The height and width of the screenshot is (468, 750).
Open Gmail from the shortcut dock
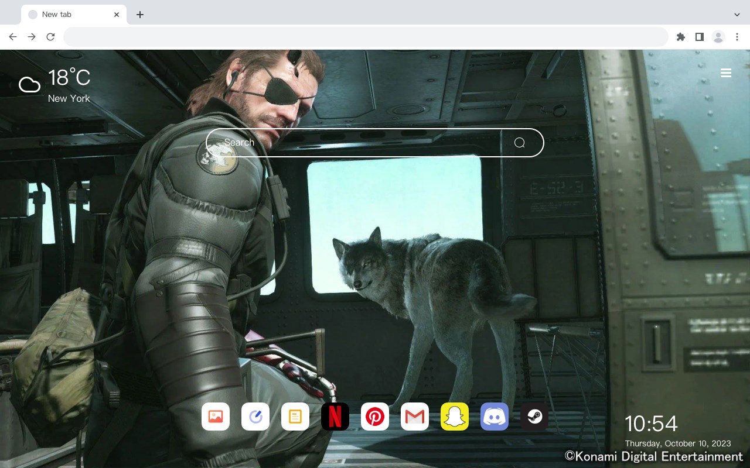coord(415,417)
